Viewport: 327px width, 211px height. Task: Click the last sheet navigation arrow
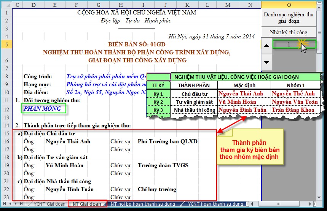click(x=22, y=204)
